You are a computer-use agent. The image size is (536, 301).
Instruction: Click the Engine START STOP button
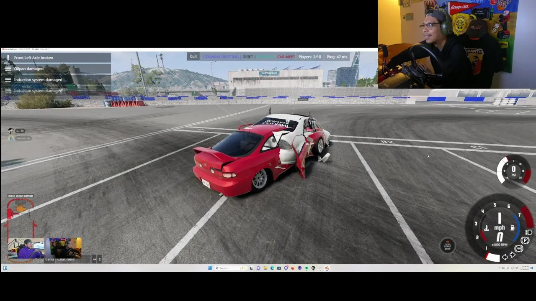pos(447,246)
